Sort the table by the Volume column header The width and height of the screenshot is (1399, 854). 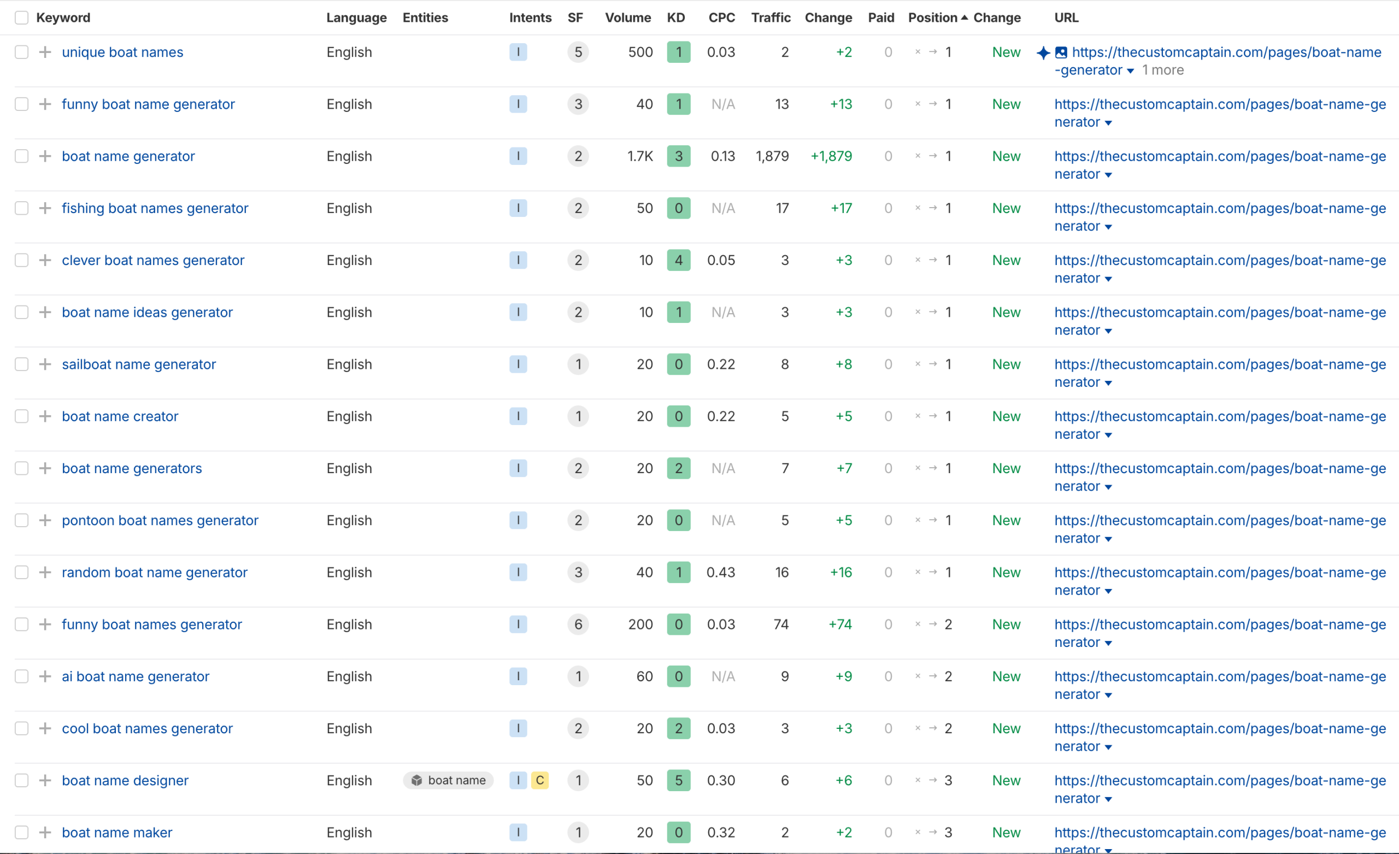pyautogui.click(x=627, y=17)
